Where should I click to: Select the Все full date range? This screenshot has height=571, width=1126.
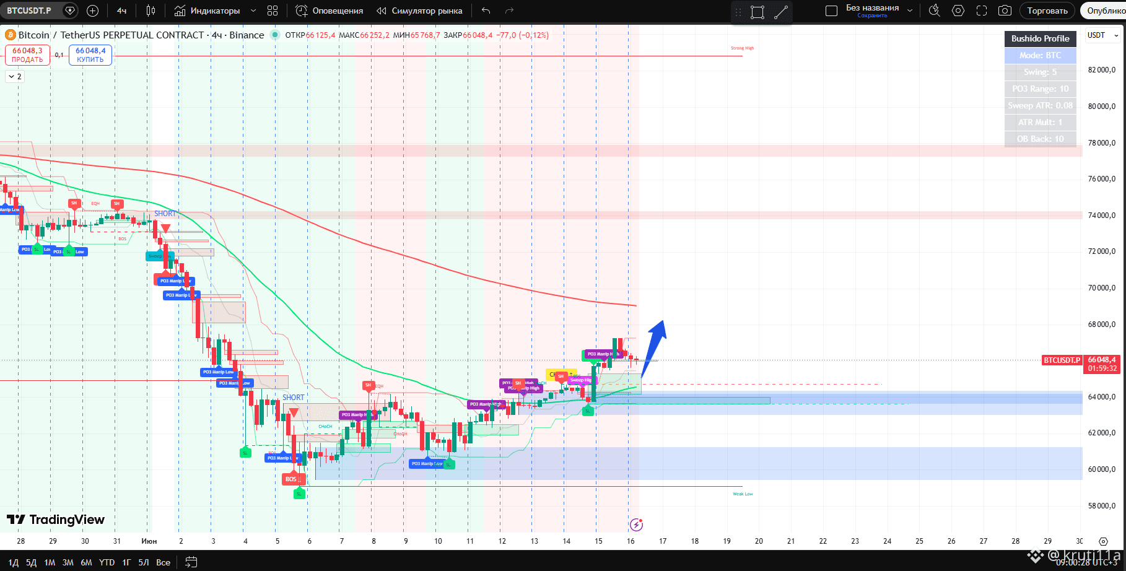coord(163,562)
